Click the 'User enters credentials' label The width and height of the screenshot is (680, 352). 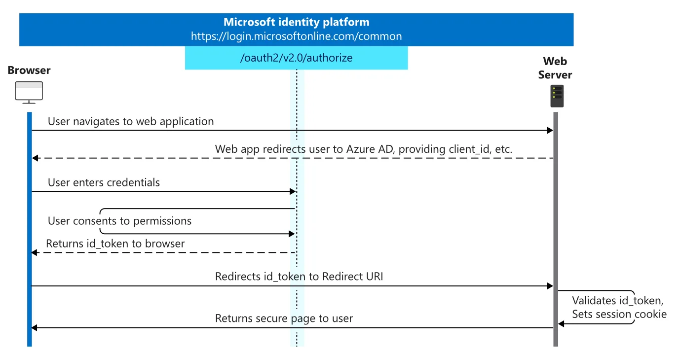coord(104,182)
